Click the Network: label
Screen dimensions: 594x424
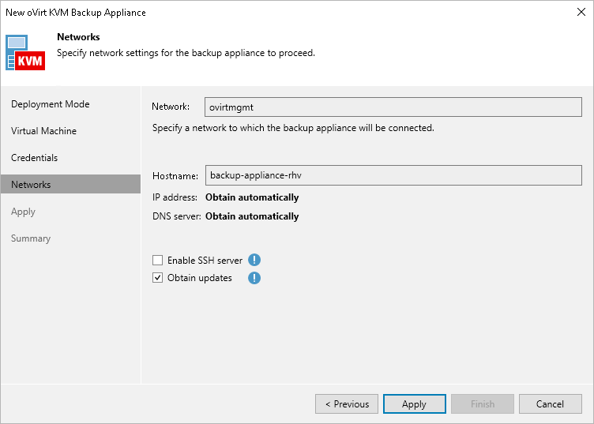point(171,107)
